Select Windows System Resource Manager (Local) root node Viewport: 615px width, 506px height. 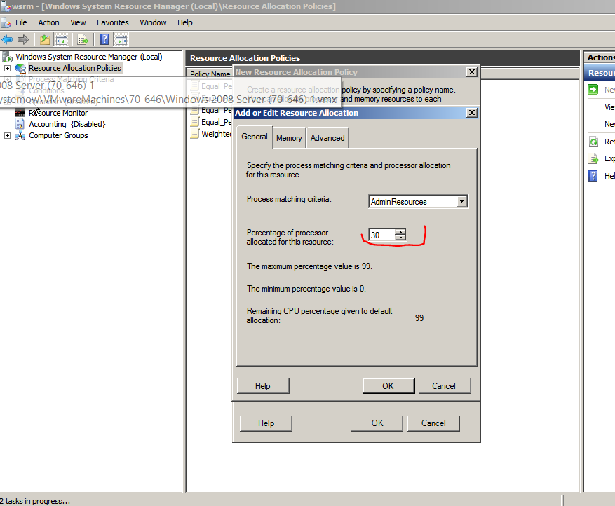tap(89, 57)
